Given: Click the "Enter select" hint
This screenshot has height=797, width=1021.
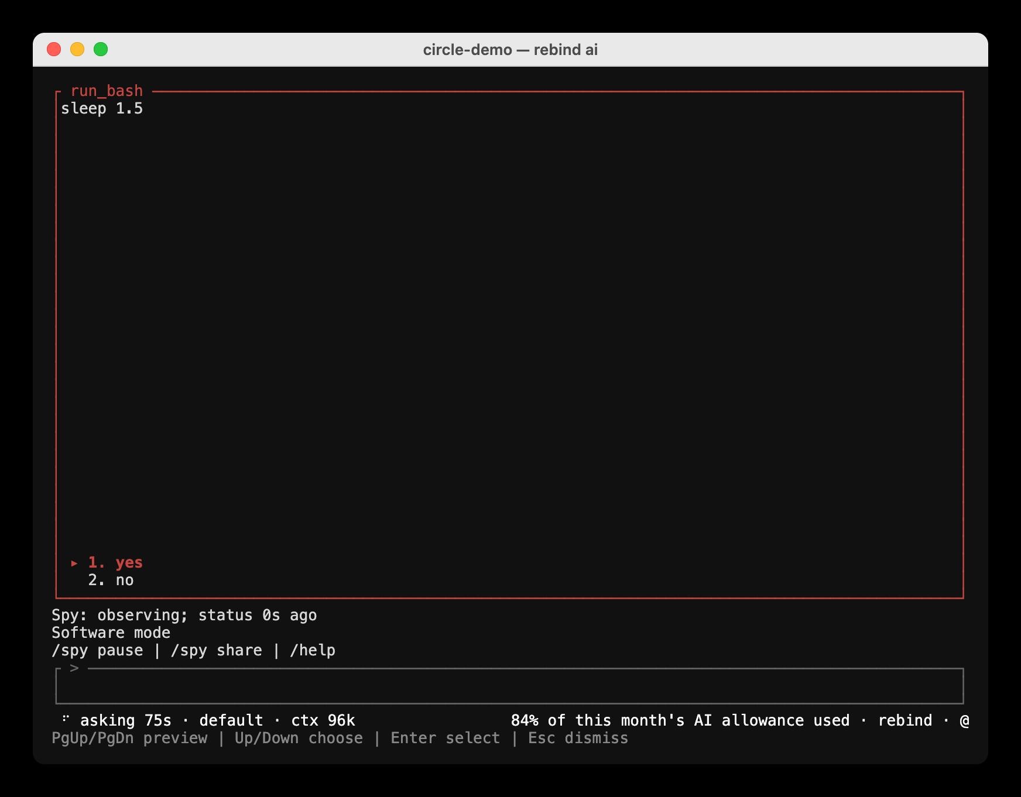Looking at the screenshot, I should point(446,738).
